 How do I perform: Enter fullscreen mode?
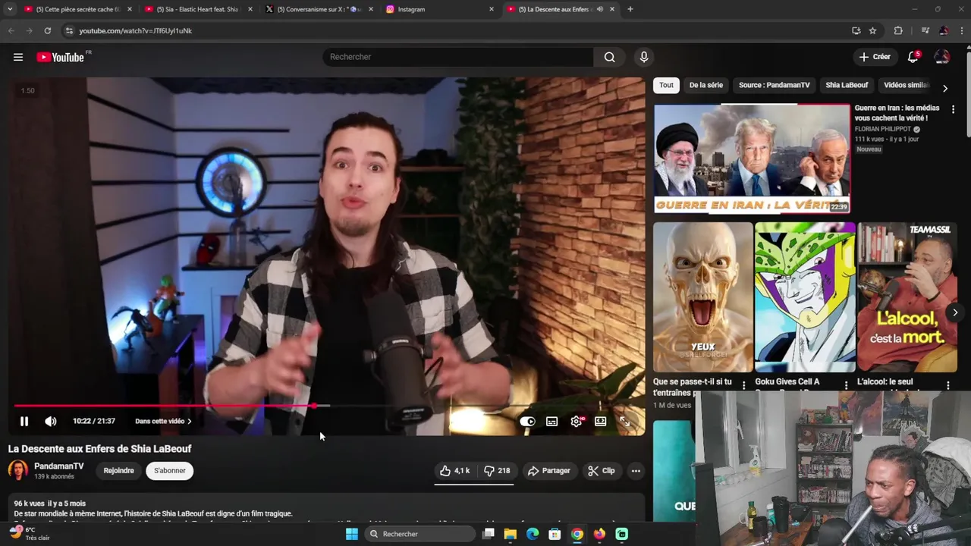click(x=624, y=421)
